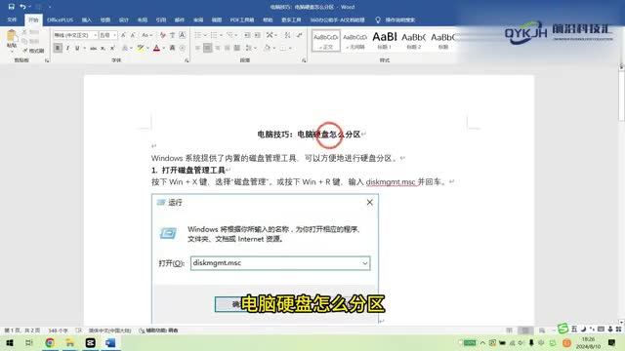Undo the last action
This screenshot has width=625, height=351.
click(x=22, y=7)
